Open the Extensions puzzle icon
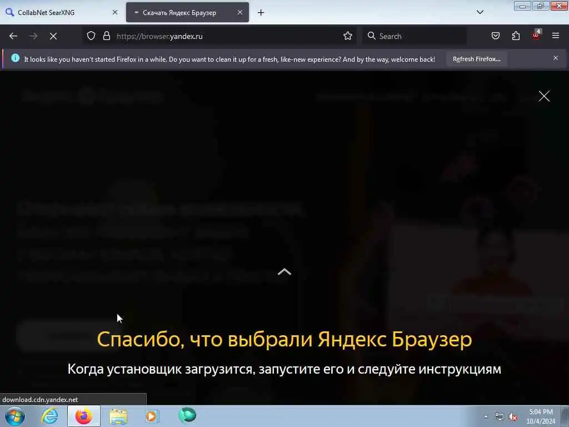The height and width of the screenshot is (427, 569). (x=516, y=36)
